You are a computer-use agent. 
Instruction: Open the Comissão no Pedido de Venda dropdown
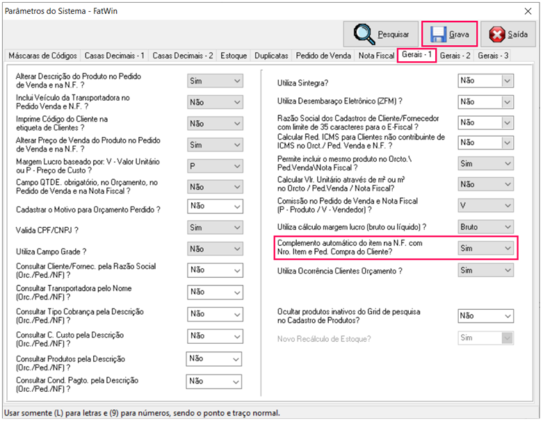point(506,206)
